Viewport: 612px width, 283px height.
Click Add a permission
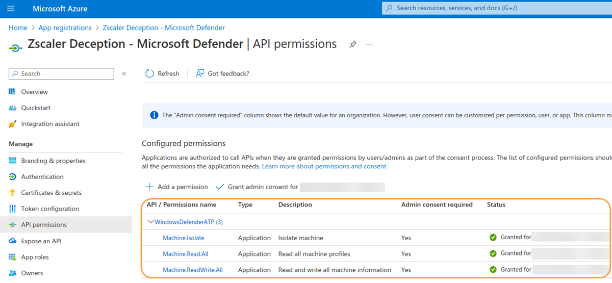tap(177, 187)
